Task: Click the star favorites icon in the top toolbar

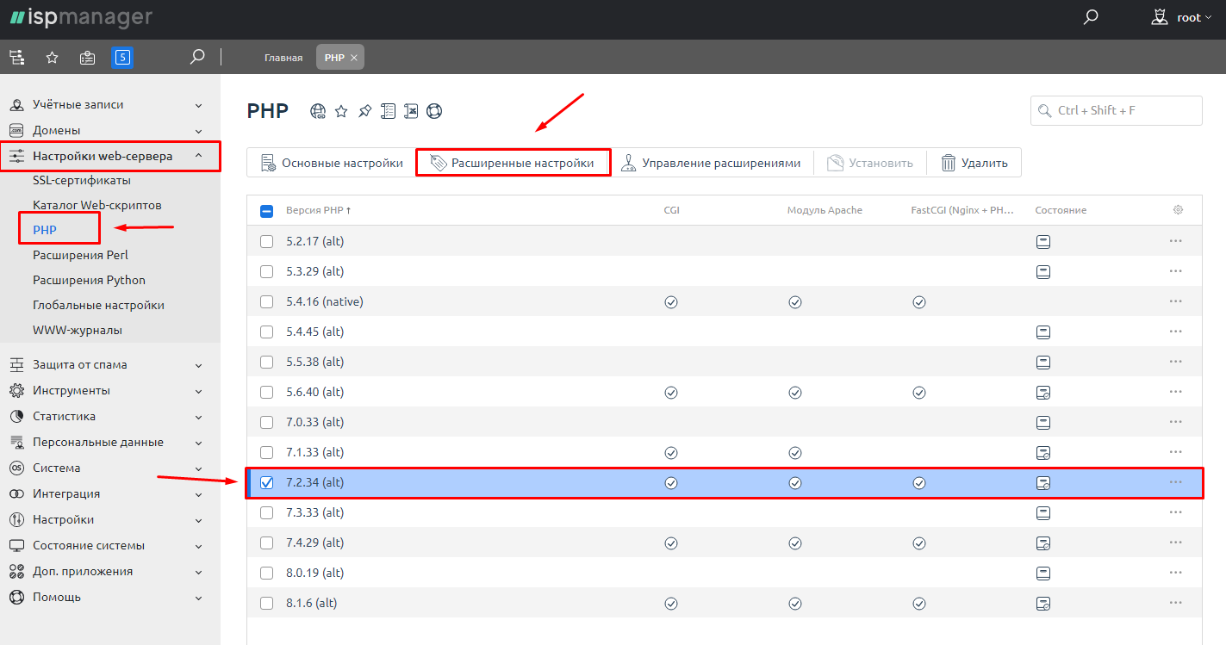Action: click(52, 58)
